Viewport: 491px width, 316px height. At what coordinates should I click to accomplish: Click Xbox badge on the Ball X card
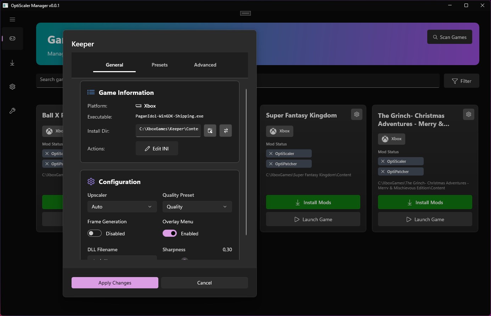pos(53,131)
